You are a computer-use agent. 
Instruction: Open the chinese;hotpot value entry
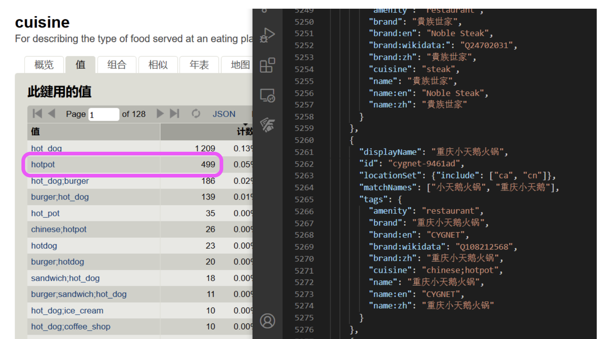(58, 229)
